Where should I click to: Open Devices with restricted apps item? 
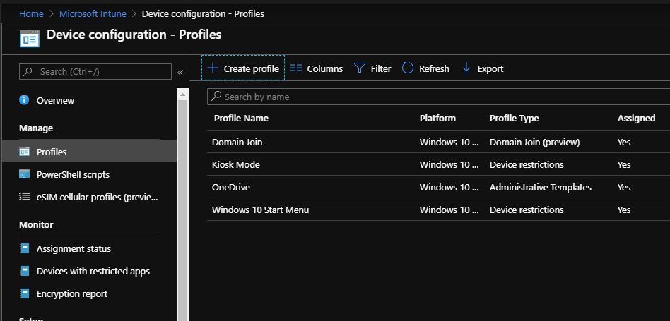tap(93, 271)
